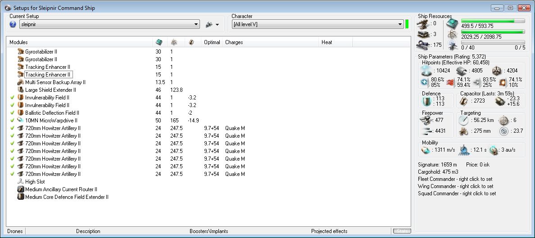Screen dimensions: 535x238
Task: Click the Optimal column header
Action: click(212, 42)
